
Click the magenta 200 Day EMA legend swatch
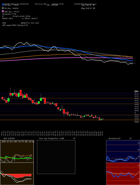click(x=3, y=11)
